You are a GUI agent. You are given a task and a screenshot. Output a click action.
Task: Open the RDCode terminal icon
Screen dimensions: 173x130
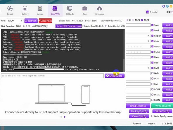[70, 8]
